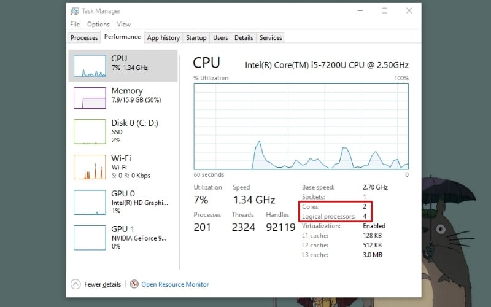Click the 7% utilization value

coord(201,200)
